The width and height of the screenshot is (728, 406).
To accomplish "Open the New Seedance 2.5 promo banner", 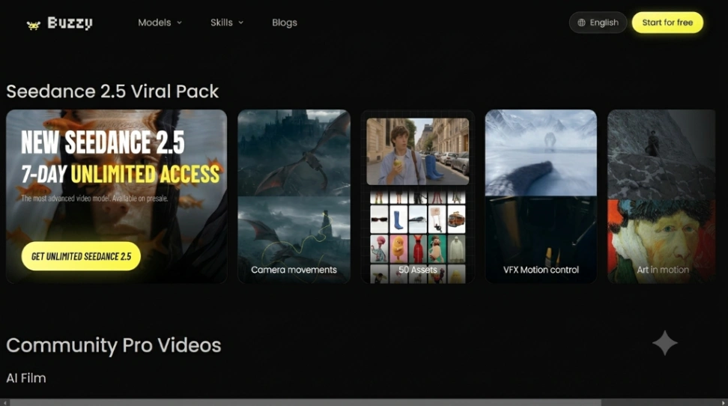I will 117,196.
